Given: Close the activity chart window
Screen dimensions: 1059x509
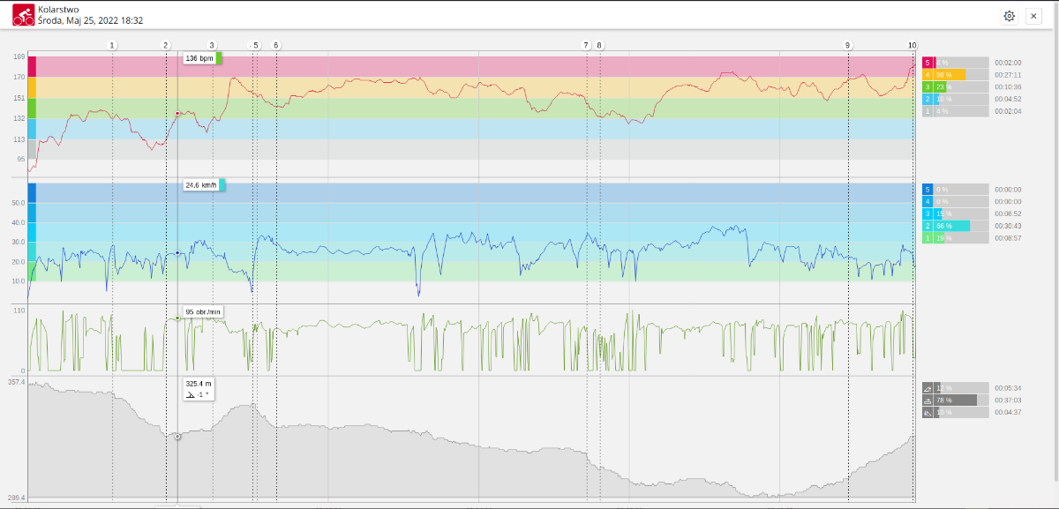Looking at the screenshot, I should point(1033,16).
